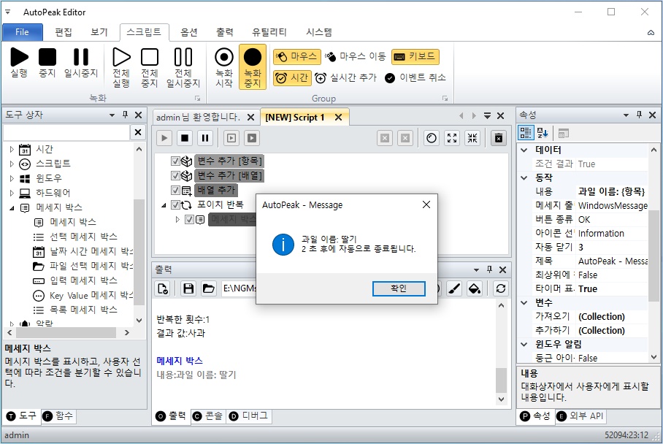
Task: Toggle the 마우스 이동 recording option
Action: point(355,56)
